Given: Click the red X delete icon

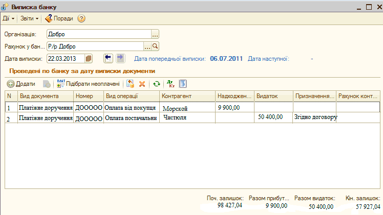Looking at the screenshot, I should click(x=142, y=84).
